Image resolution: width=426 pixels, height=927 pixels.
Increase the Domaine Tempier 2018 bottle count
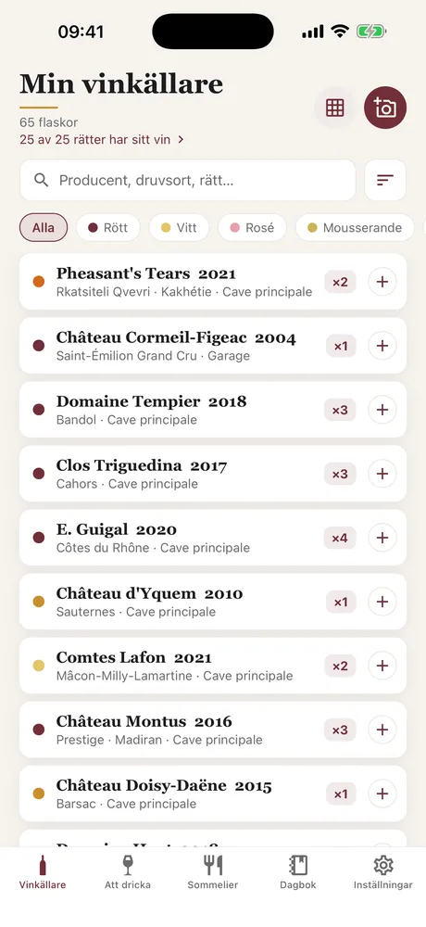382,410
